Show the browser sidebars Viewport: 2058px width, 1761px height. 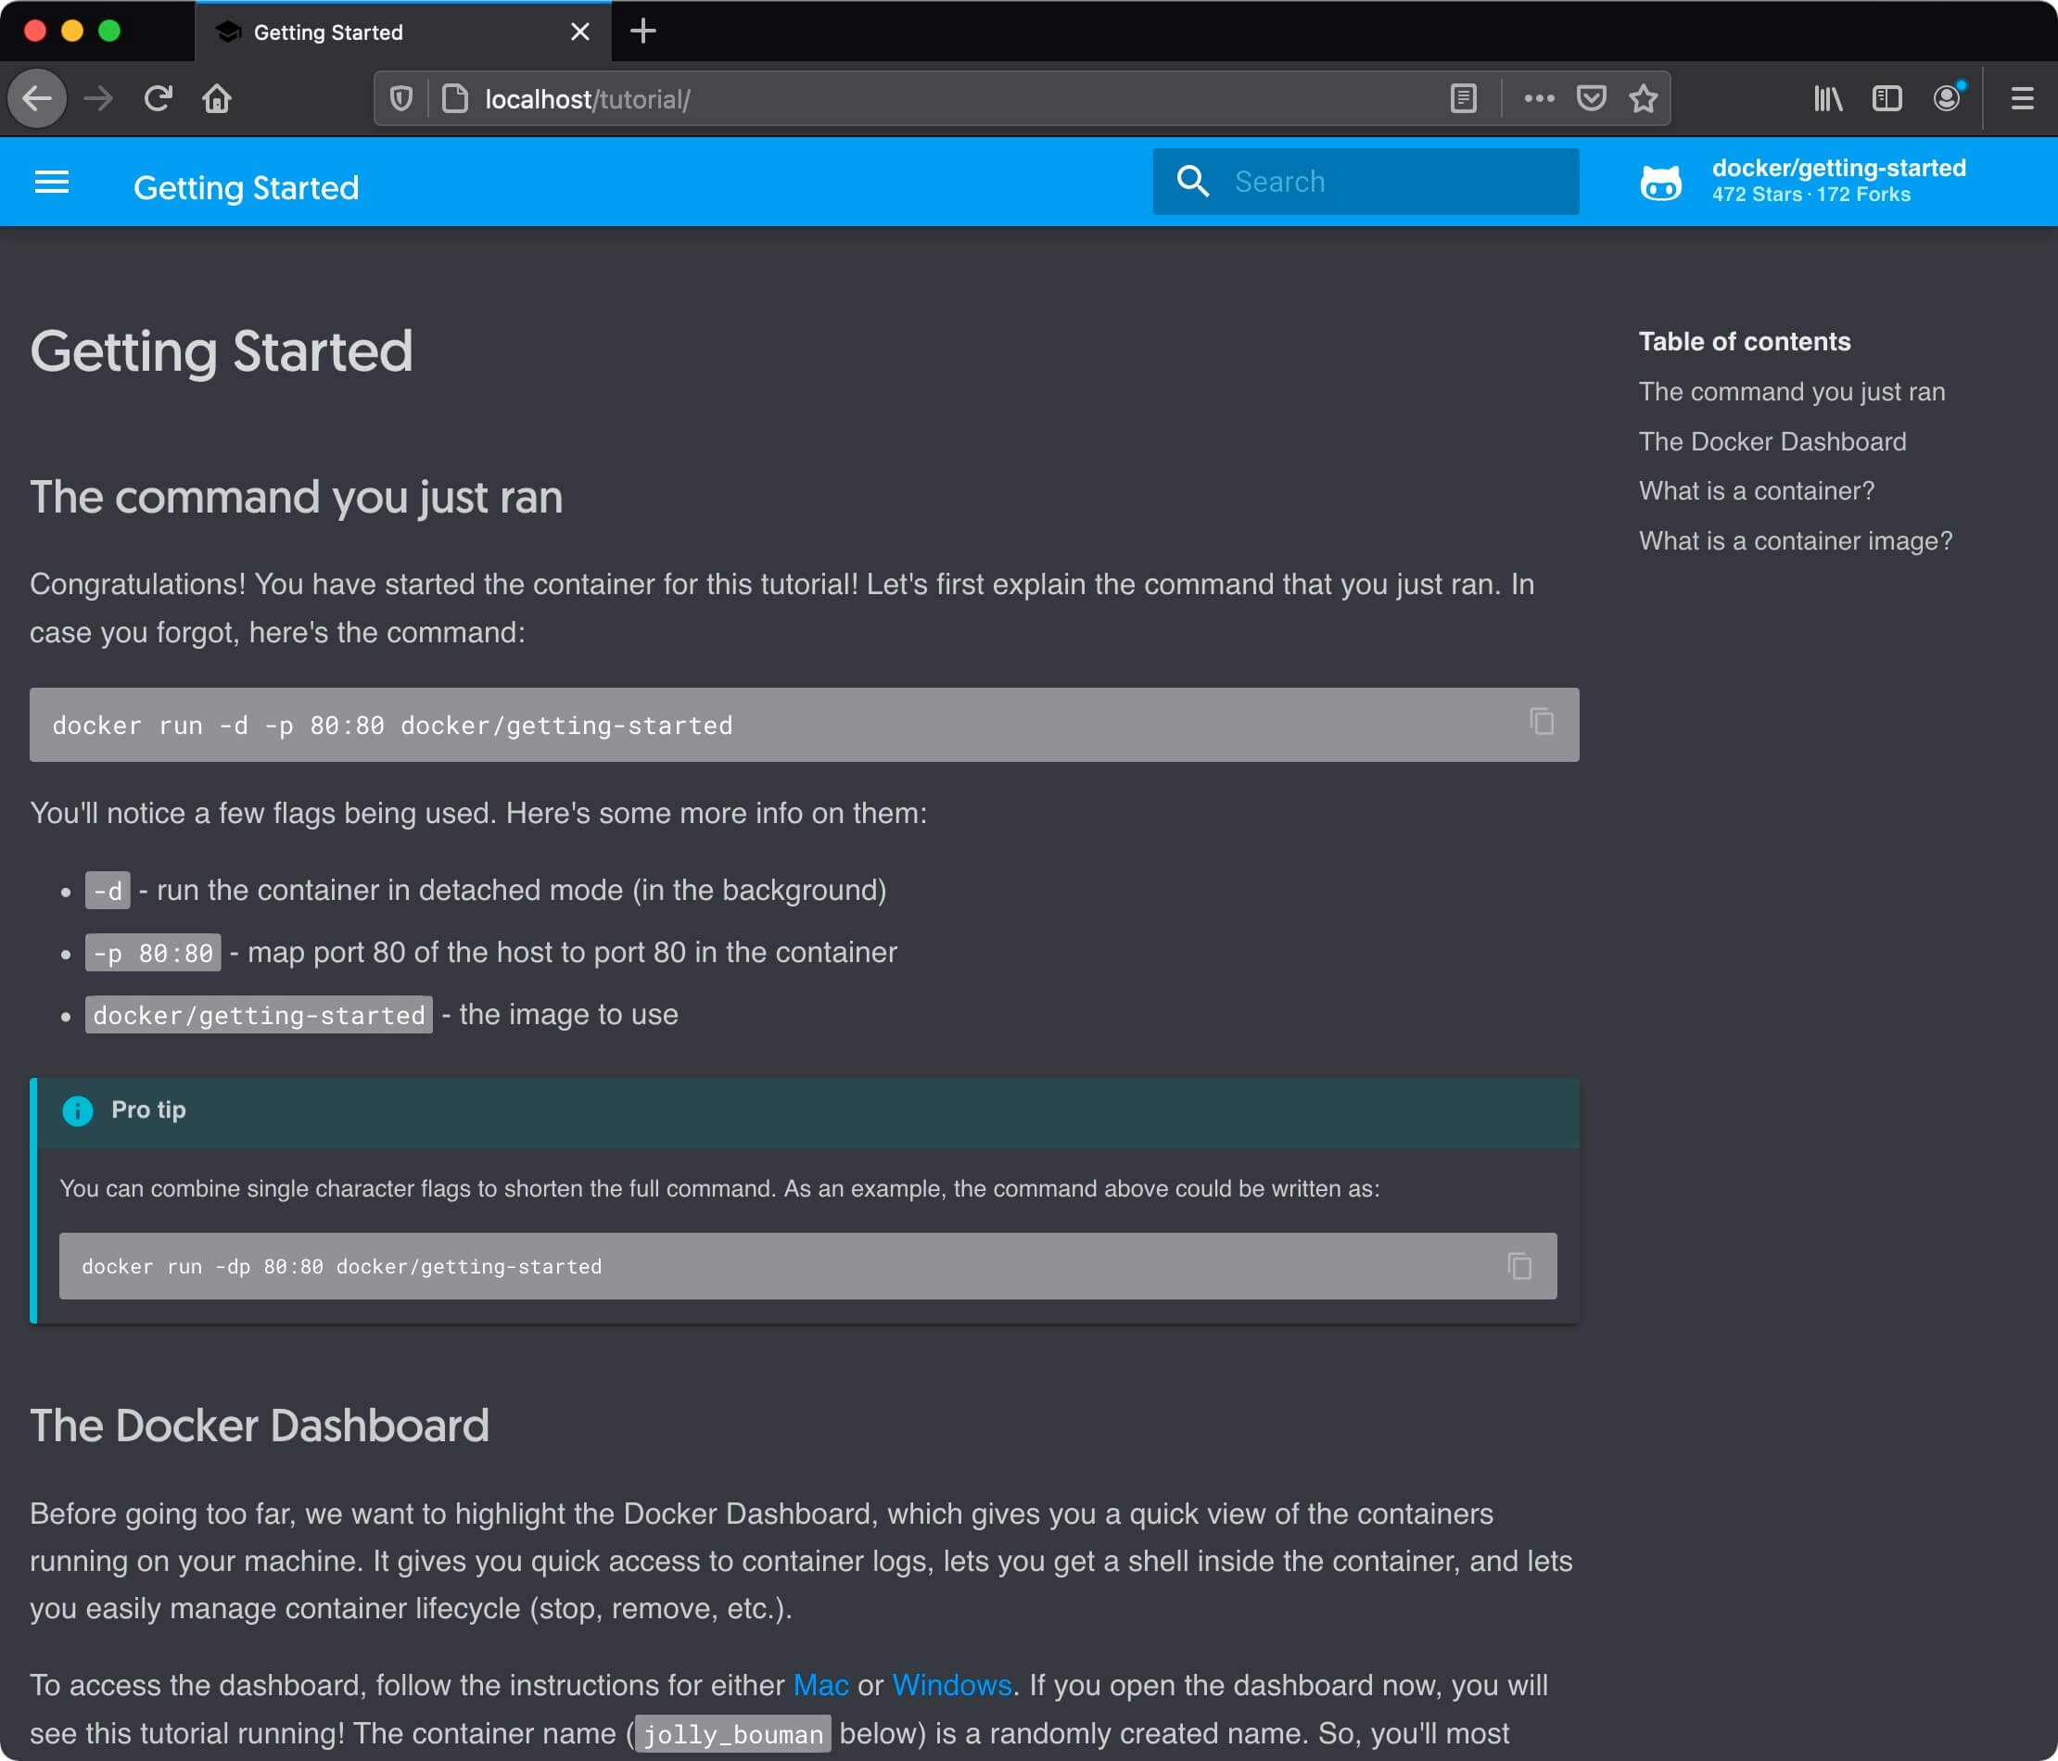click(1886, 98)
